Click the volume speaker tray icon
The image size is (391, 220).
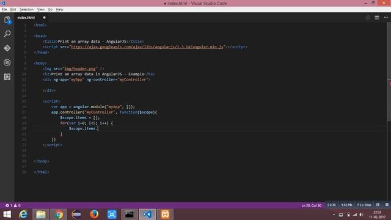361,215
